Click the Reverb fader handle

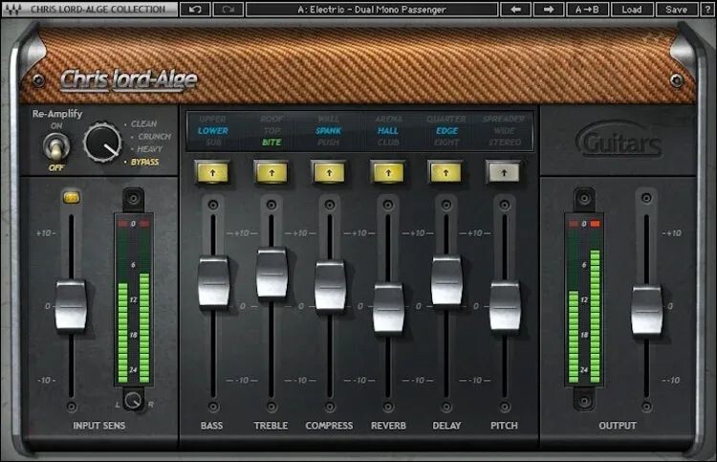tap(388, 308)
